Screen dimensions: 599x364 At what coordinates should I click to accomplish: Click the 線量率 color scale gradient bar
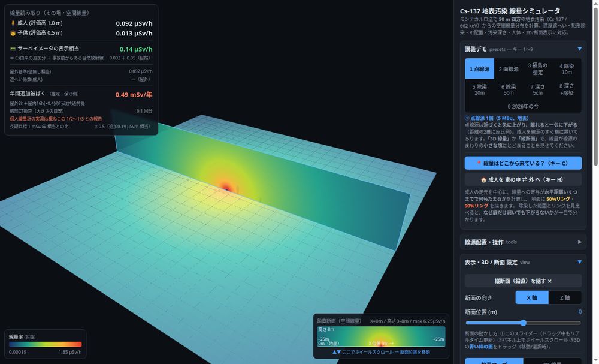pyautogui.click(x=46, y=344)
